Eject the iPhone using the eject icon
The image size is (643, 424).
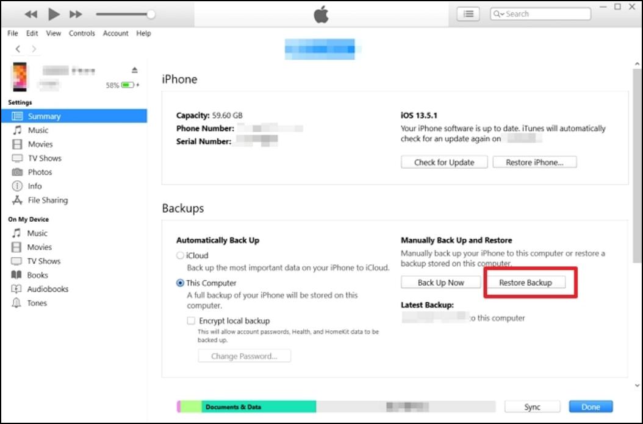135,70
